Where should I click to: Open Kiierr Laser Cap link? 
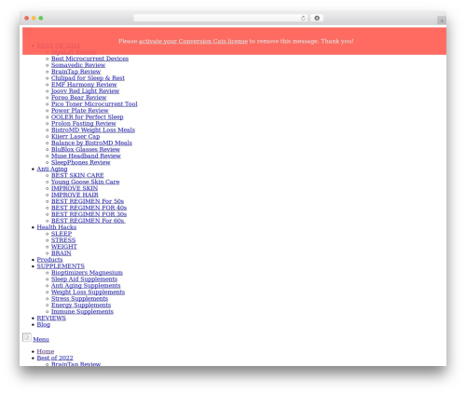75,137
